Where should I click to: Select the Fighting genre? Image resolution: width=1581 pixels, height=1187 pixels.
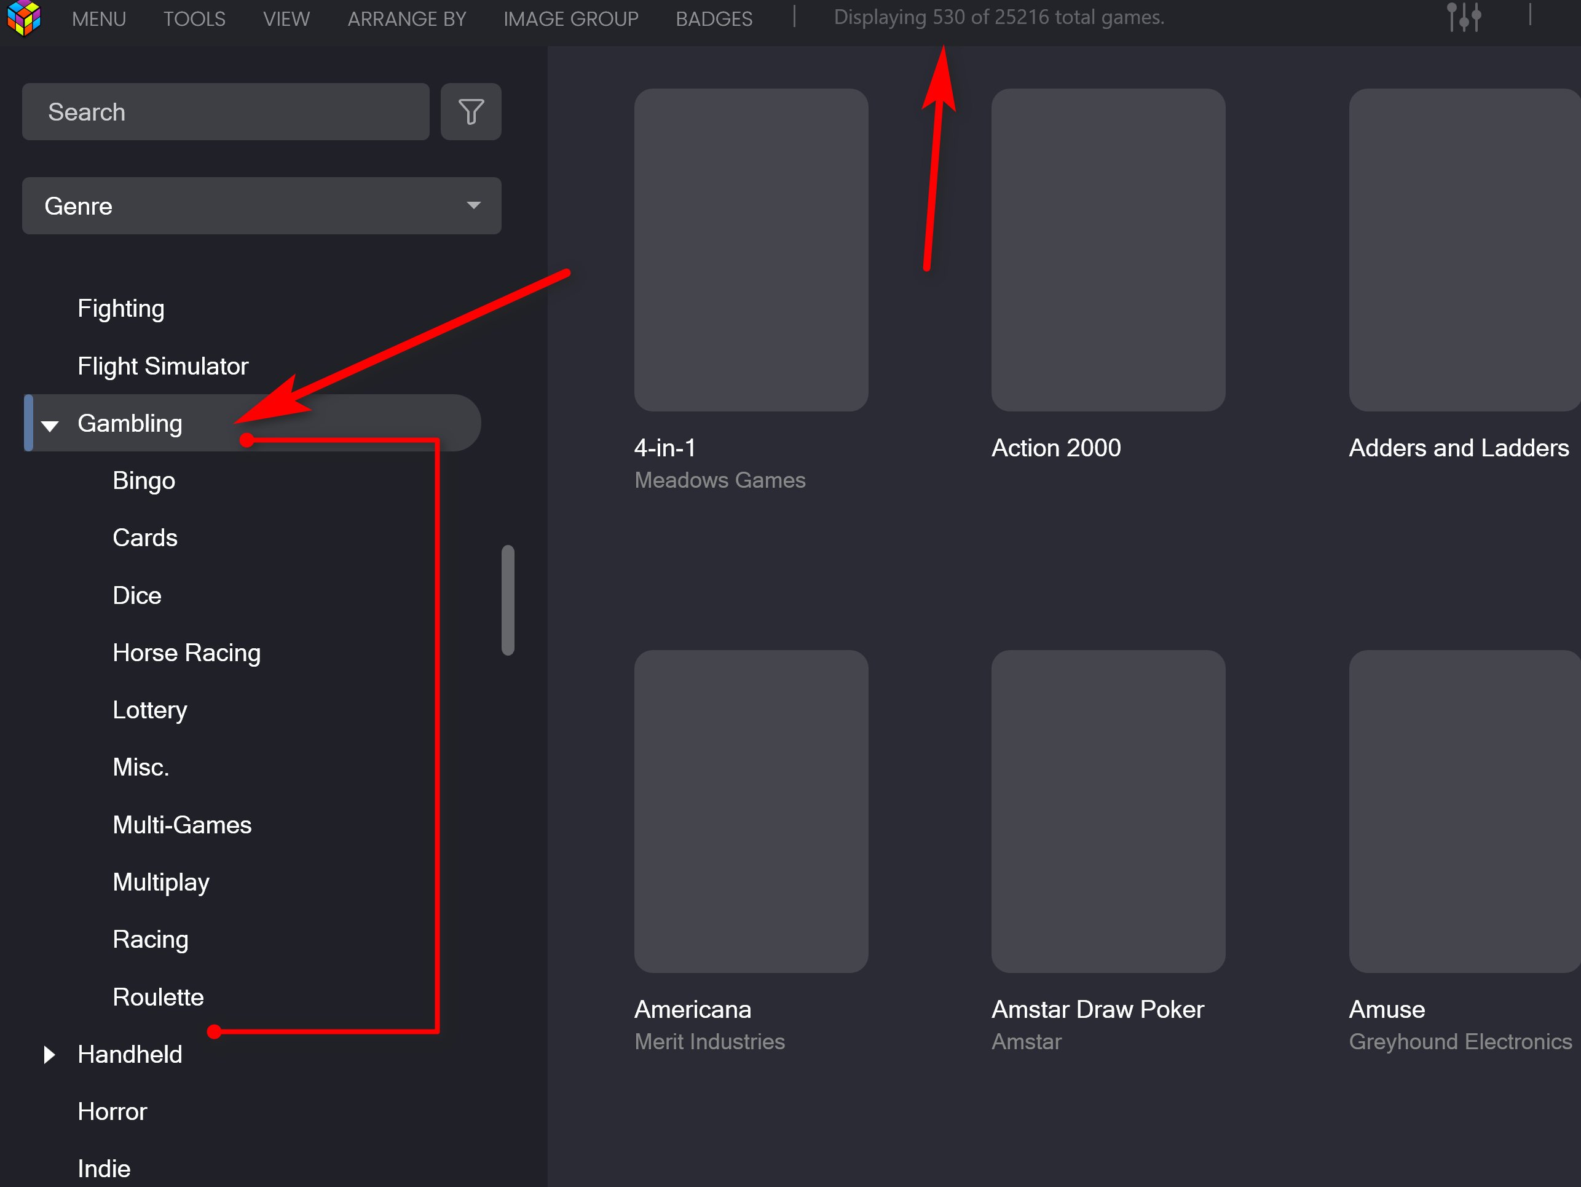121,309
